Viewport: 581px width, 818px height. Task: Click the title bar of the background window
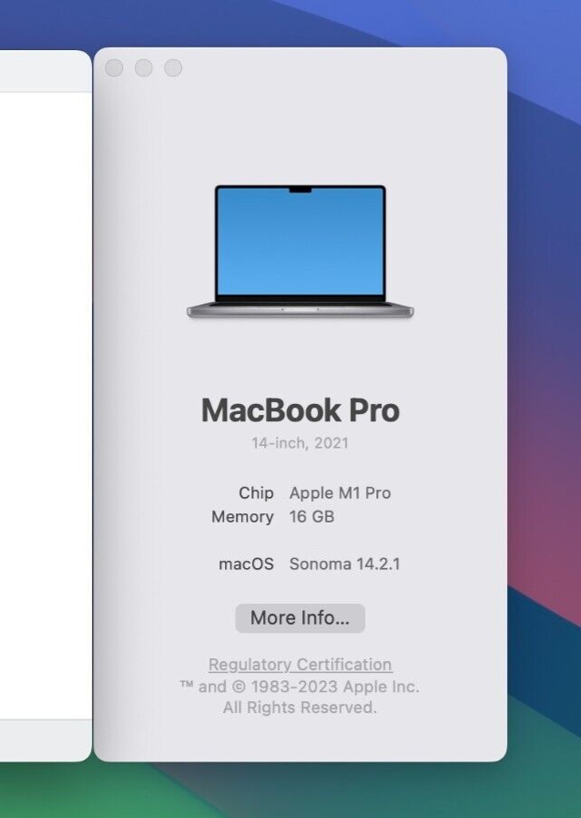[46, 71]
